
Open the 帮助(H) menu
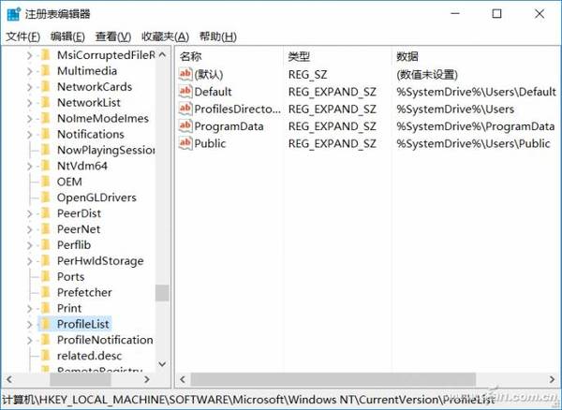pyautogui.click(x=218, y=37)
